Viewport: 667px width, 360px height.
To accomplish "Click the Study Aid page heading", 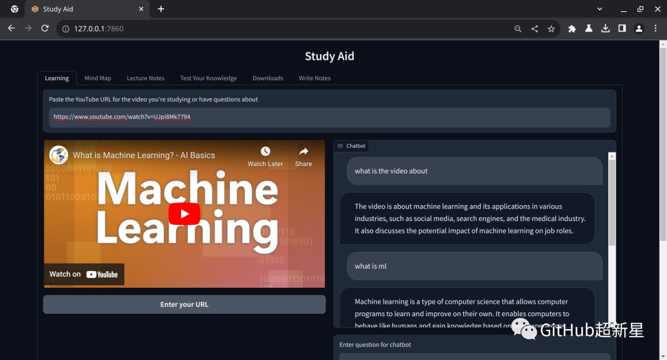I will click(x=330, y=56).
